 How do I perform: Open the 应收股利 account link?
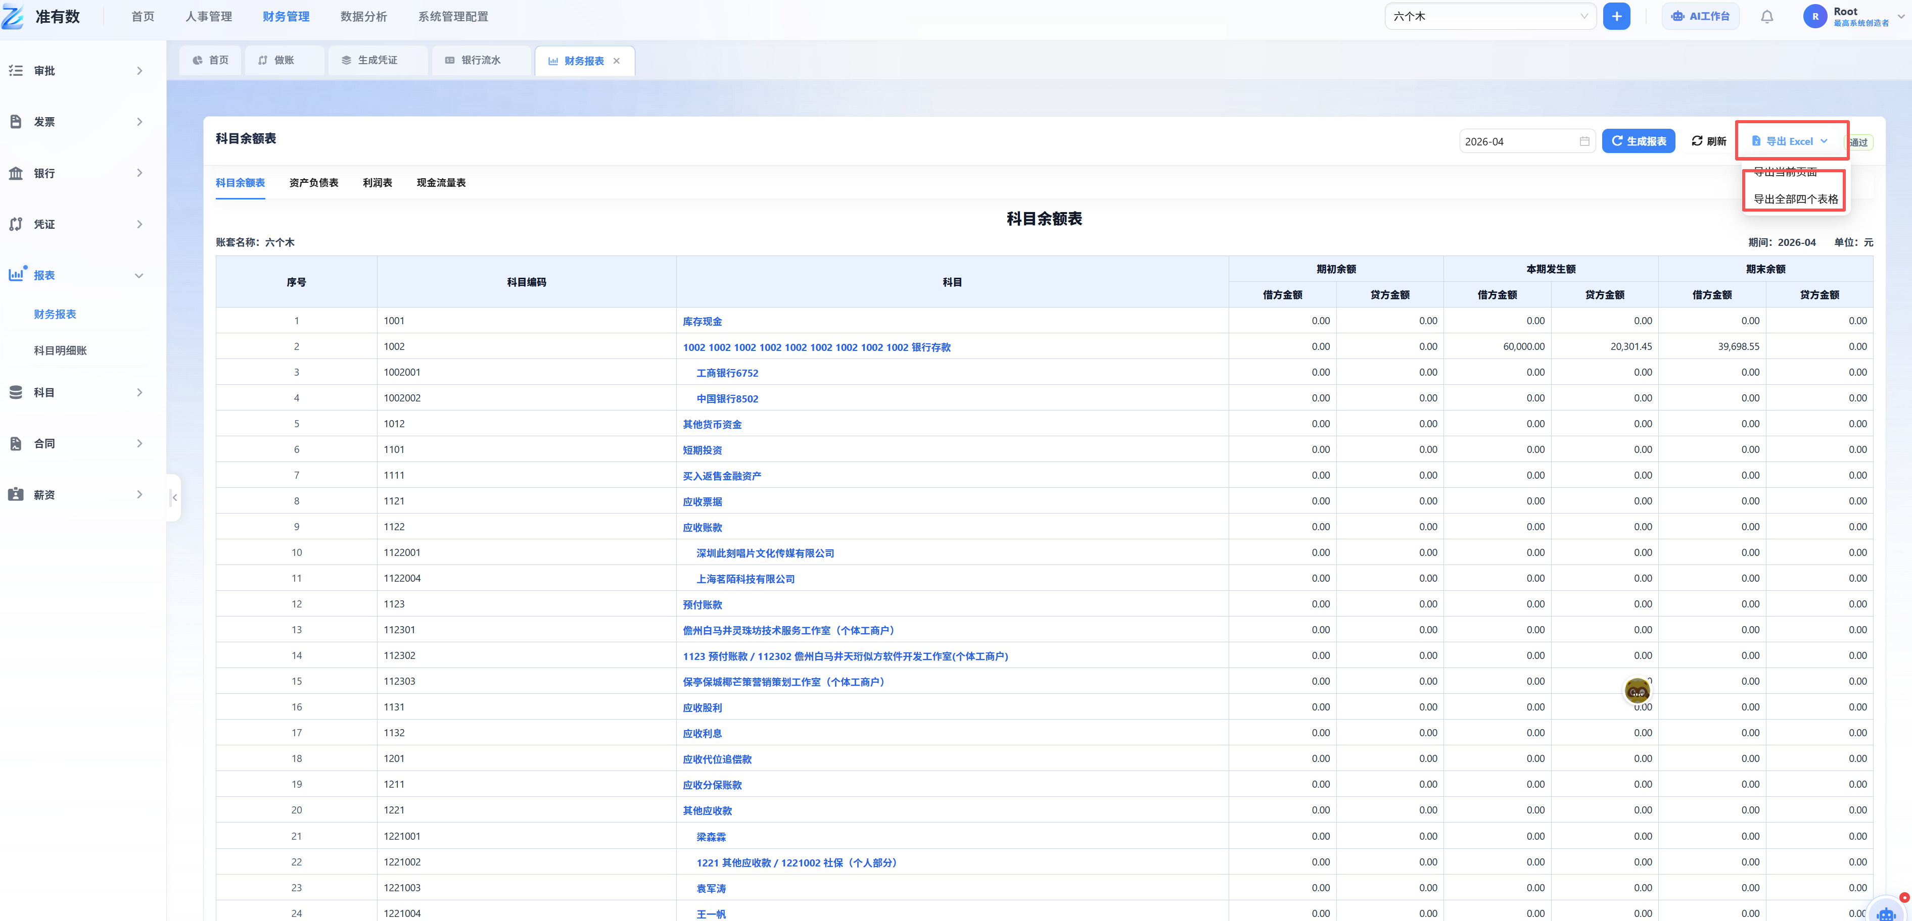(702, 707)
